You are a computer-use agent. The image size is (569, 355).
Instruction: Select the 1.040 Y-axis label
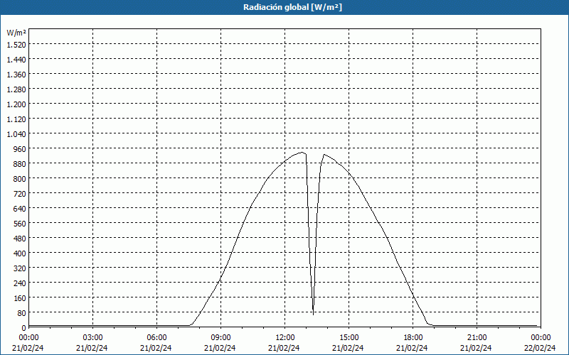coord(16,133)
